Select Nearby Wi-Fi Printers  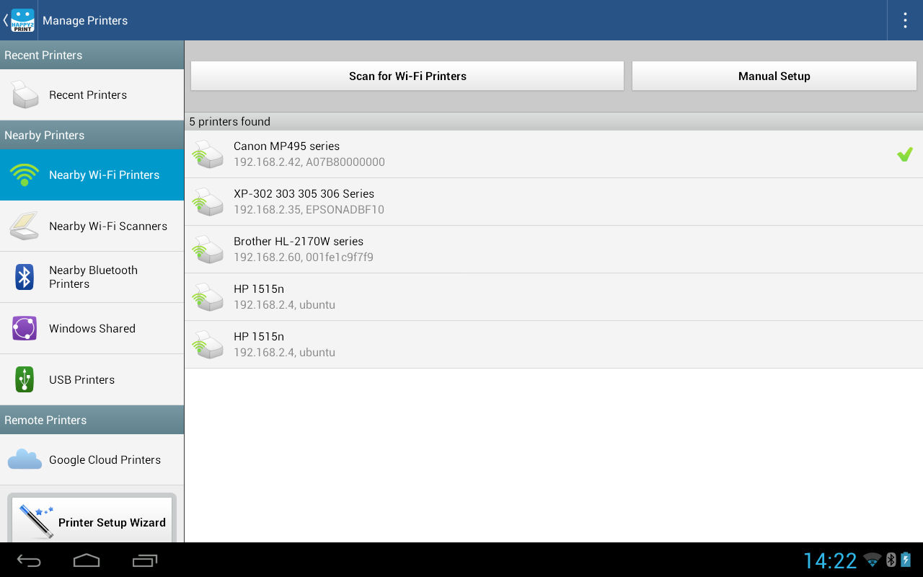pyautogui.click(x=92, y=175)
